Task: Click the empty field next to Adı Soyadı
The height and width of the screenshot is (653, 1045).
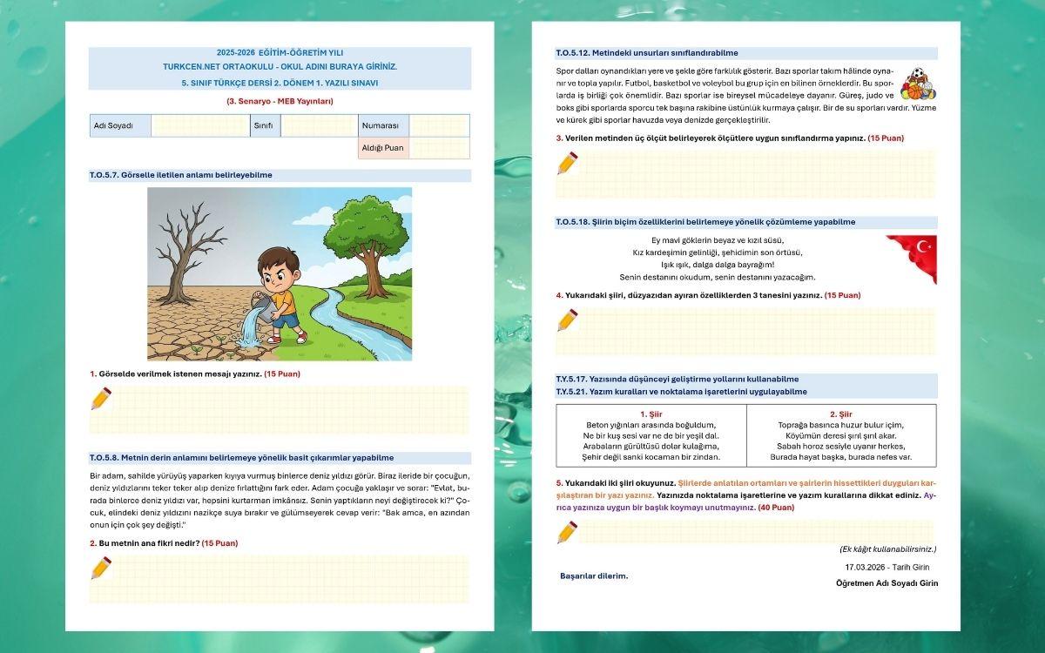Action: pos(199,125)
